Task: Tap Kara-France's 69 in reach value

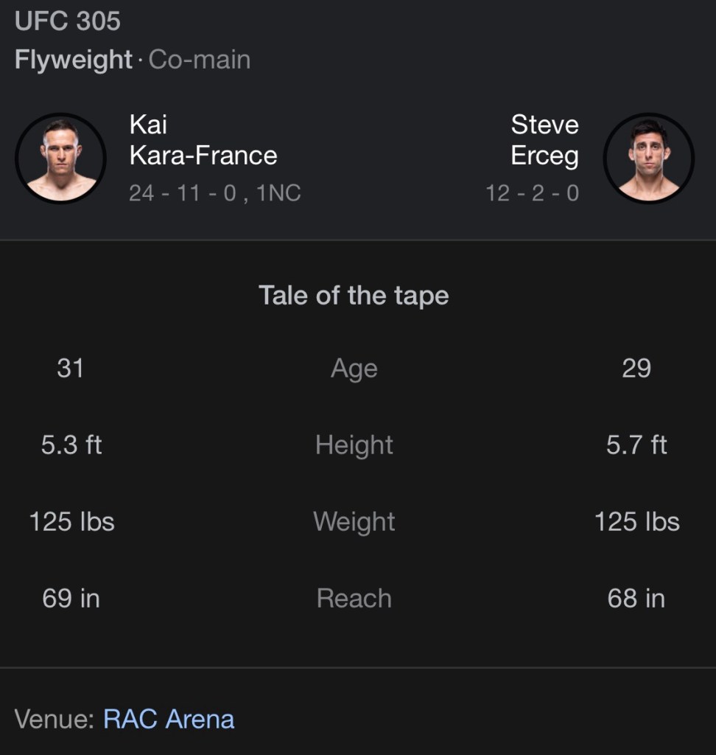Action: coord(71,598)
